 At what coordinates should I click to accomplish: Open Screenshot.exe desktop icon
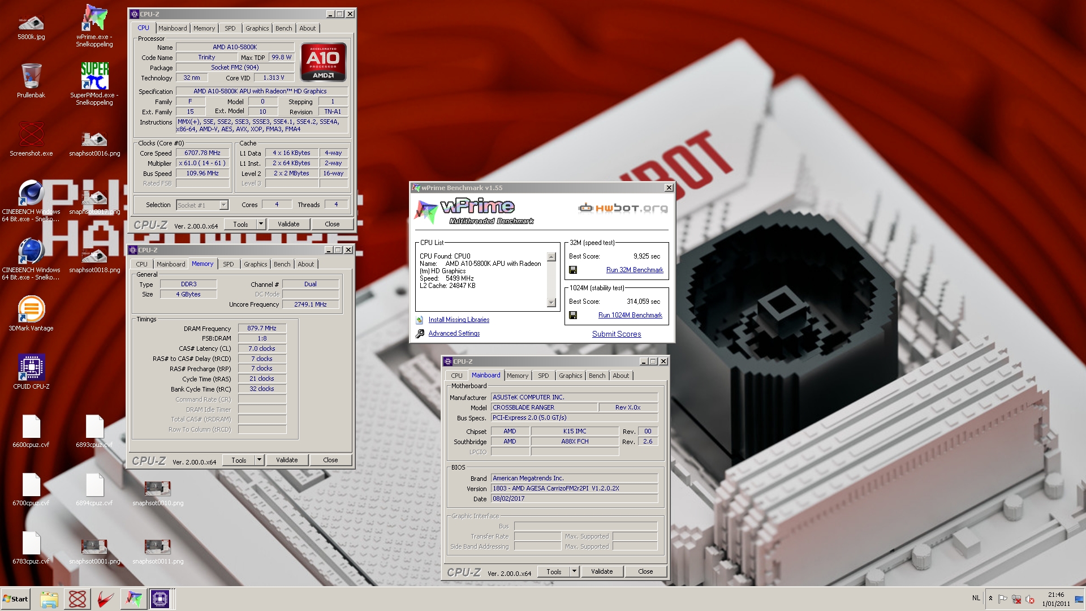31,139
